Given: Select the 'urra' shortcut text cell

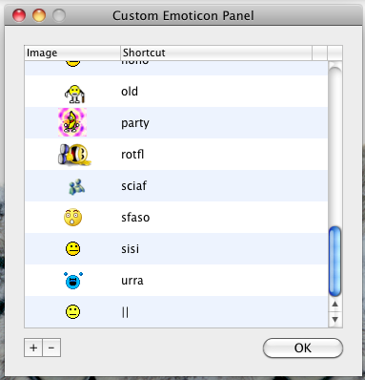Looking at the screenshot, I should pyautogui.click(x=132, y=281).
